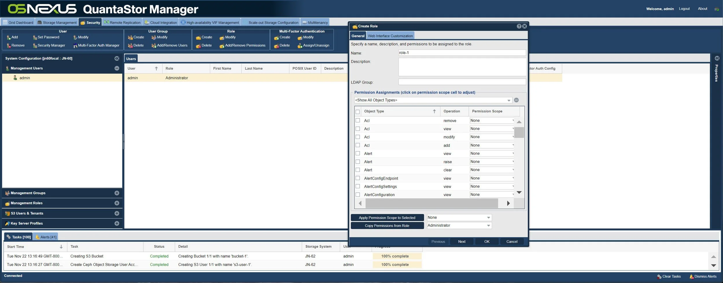Expand the Key Server Profiles section
Image resolution: width=723 pixels, height=283 pixels.
pos(117,223)
